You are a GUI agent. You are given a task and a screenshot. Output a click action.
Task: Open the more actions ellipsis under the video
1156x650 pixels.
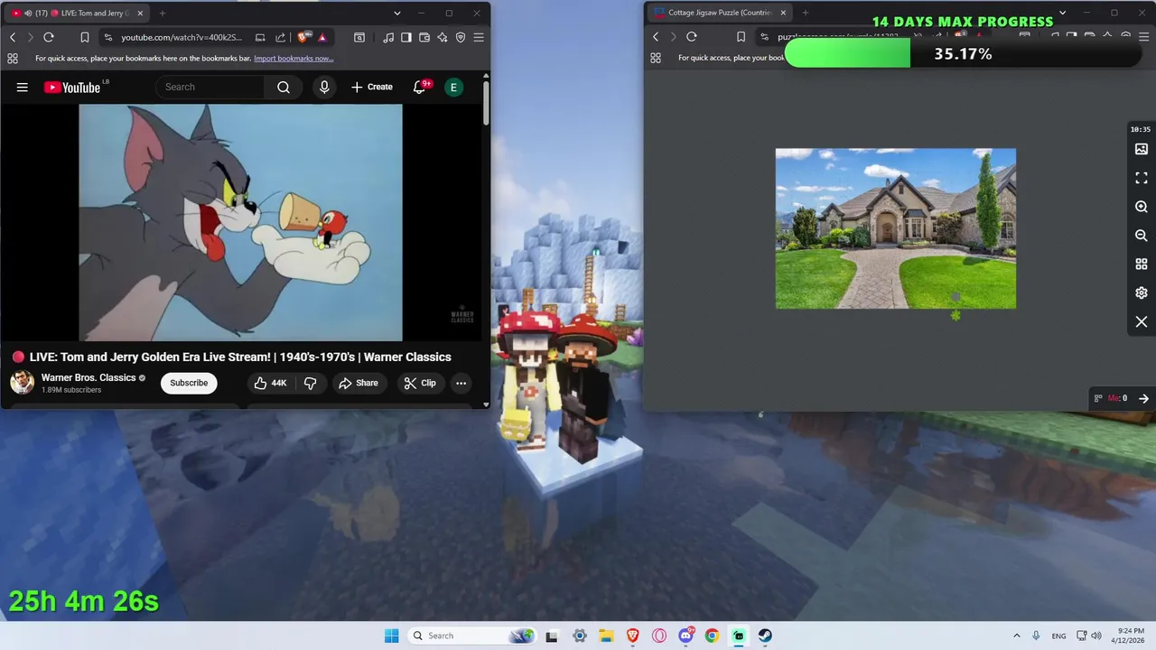pyautogui.click(x=461, y=383)
